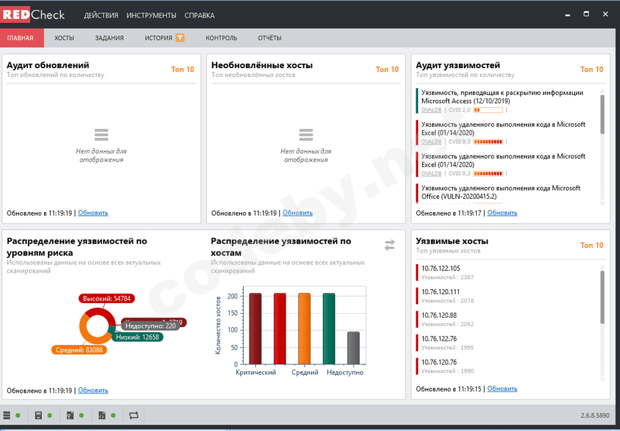The image size is (620, 431).
Task: Click the third status bar service icon
Action: point(70,415)
